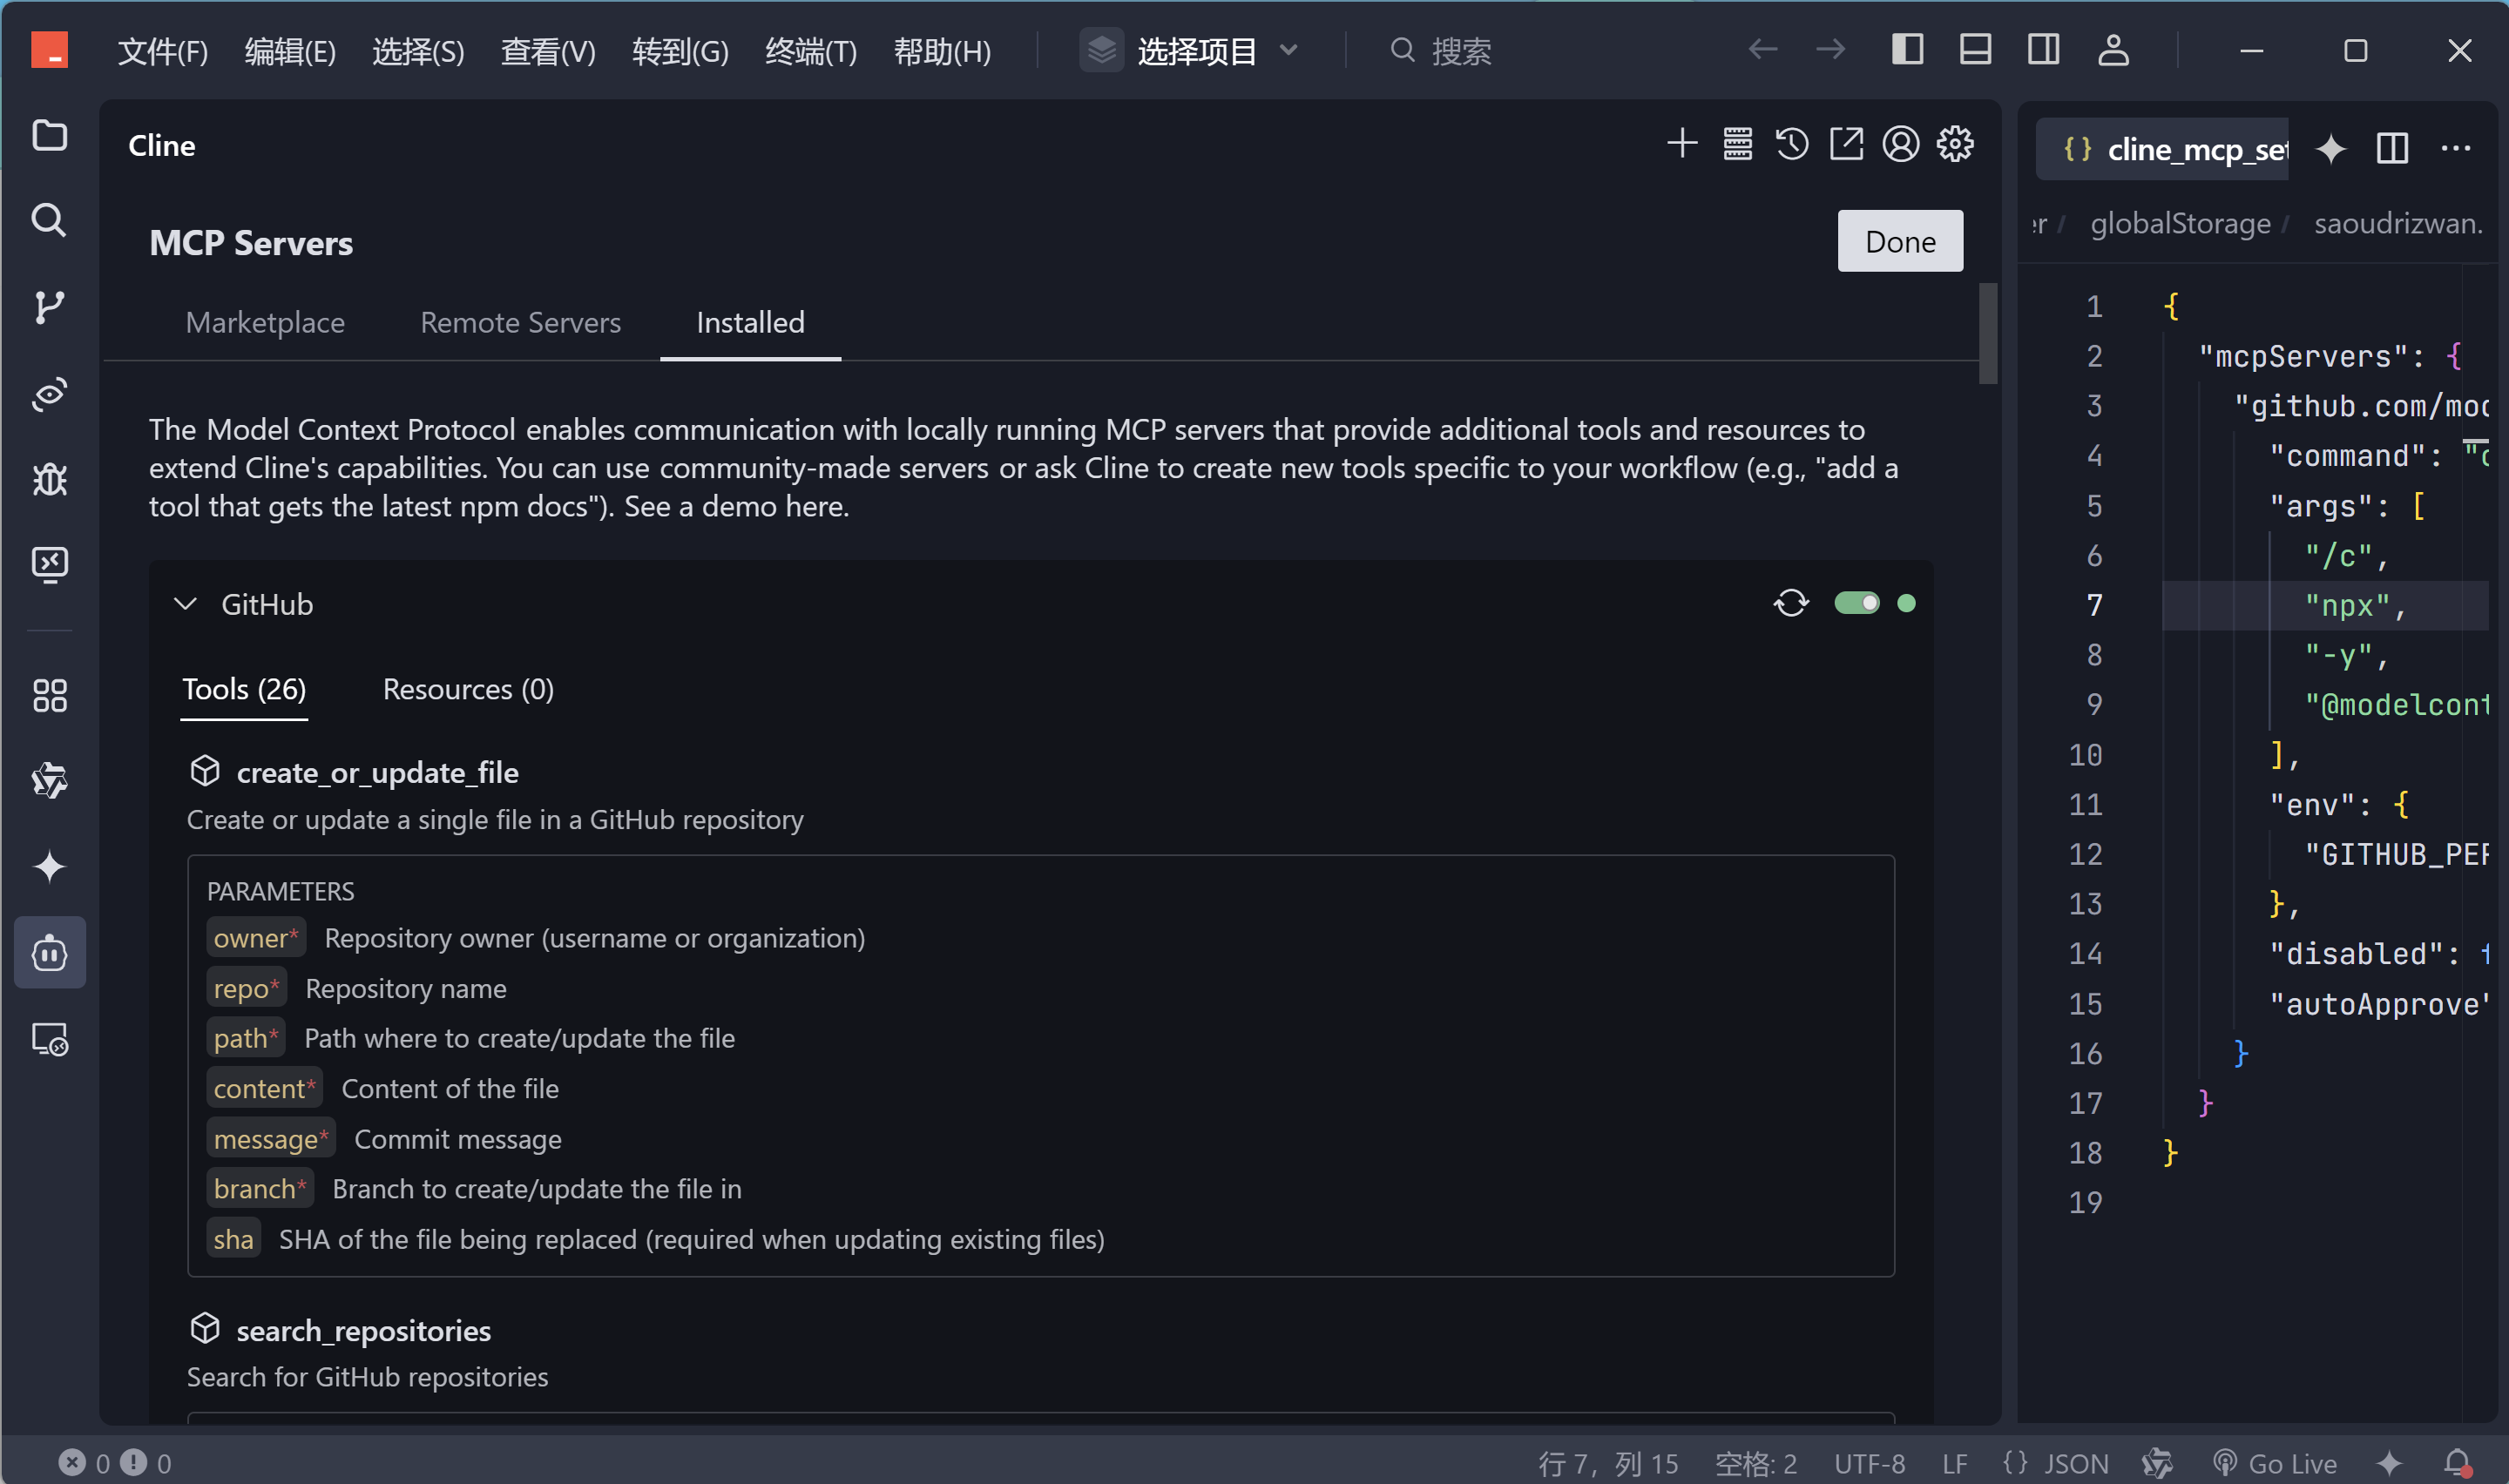
Task: Click the Done button
Action: (x=1899, y=241)
